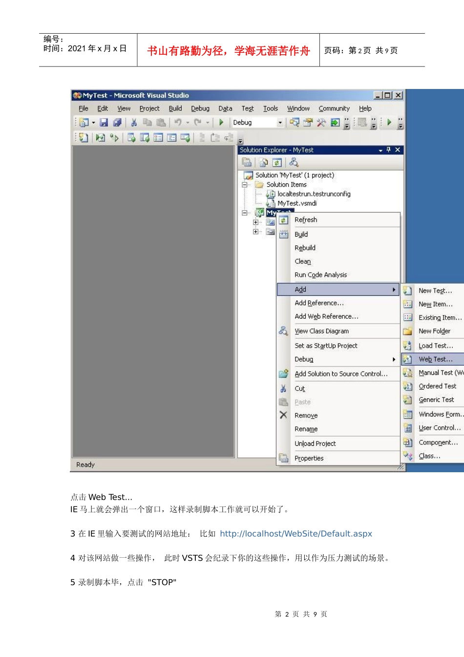Choose Set as StartUp Project
The height and width of the screenshot is (657, 464).
(x=326, y=346)
